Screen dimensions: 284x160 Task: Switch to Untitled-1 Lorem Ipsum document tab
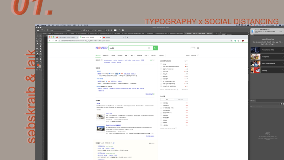pyautogui.click(x=199, y=33)
